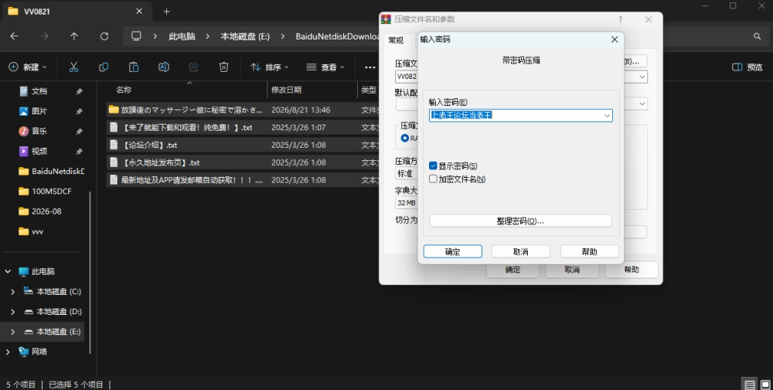Click 本地磁盘 (E:) in address breadcrumb
Screen dimensions: 773x390
[245, 36]
